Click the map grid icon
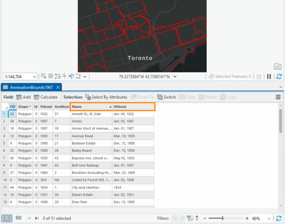Image resolution: width=285 pixels, height=224 pixels. 51,76
